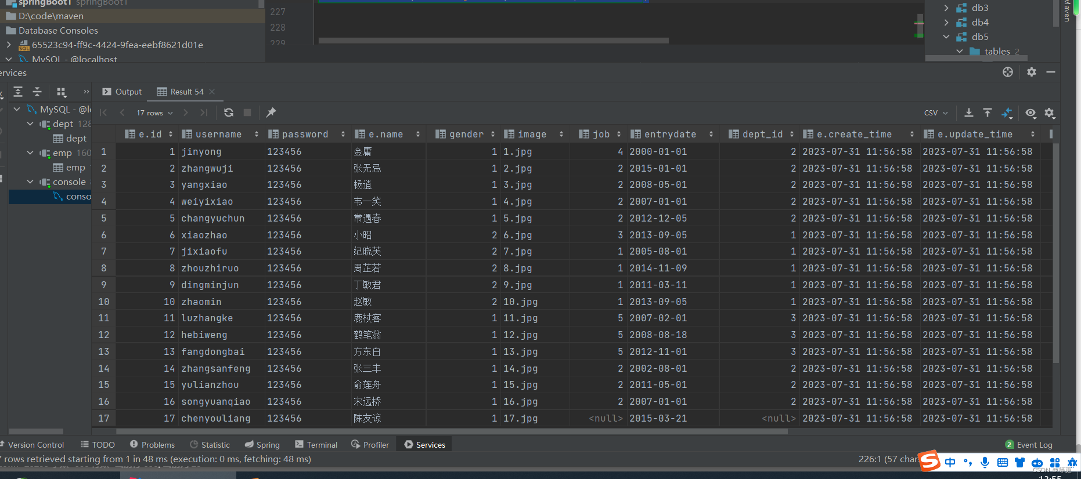Collapse the db5 database node
Image resolution: width=1081 pixels, height=479 pixels.
(x=946, y=37)
